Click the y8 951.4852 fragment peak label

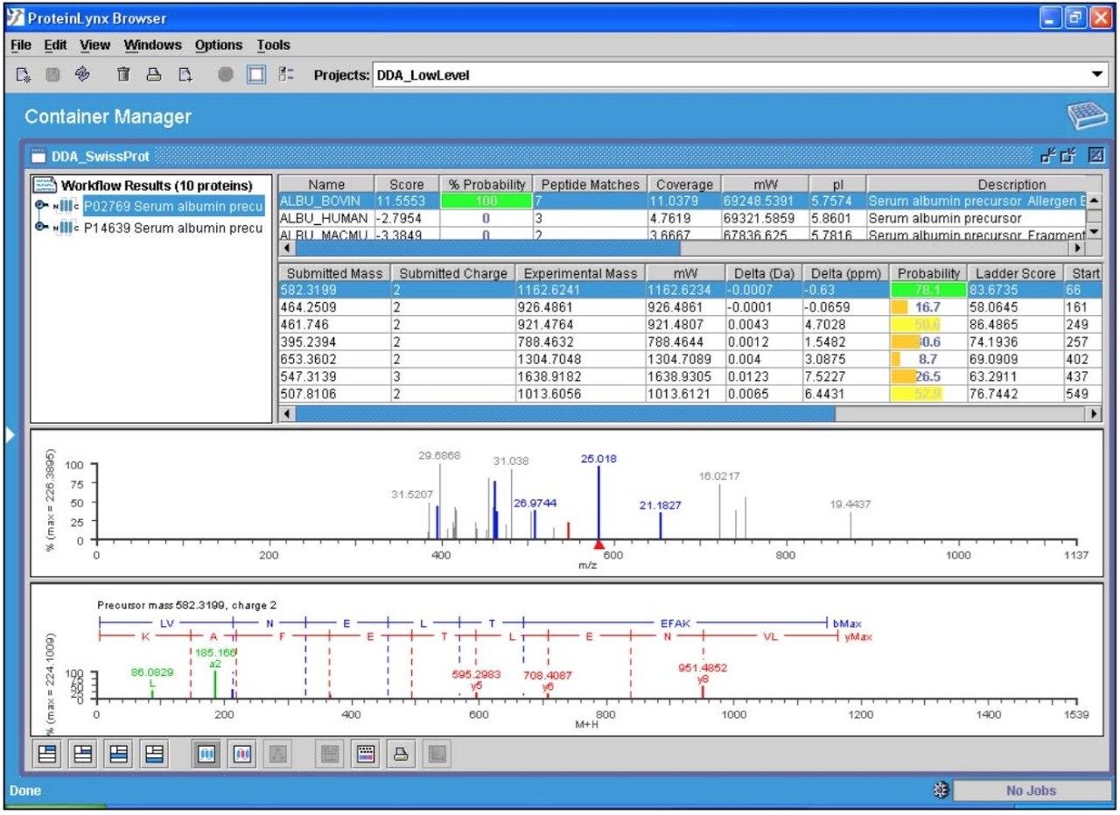pos(703,673)
